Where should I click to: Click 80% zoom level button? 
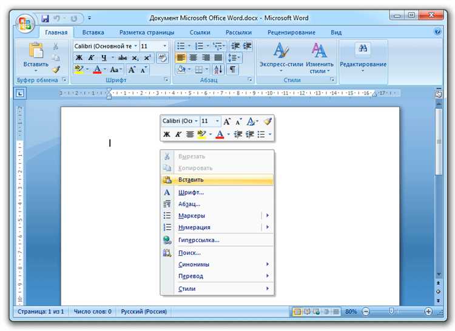tap(351, 312)
